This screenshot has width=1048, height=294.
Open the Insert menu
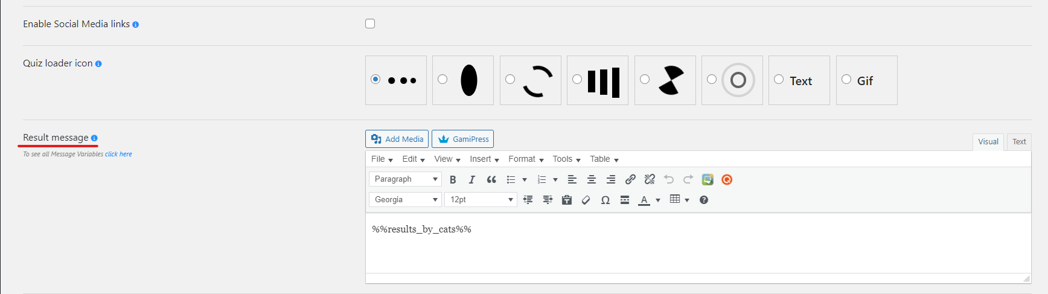point(484,159)
